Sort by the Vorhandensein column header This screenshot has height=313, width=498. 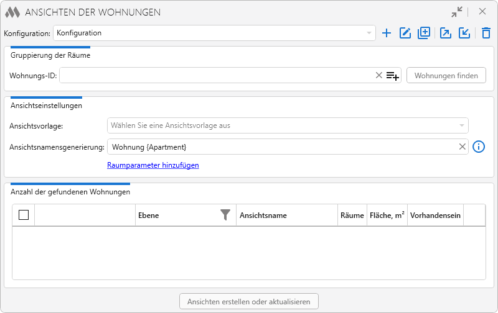click(x=435, y=215)
